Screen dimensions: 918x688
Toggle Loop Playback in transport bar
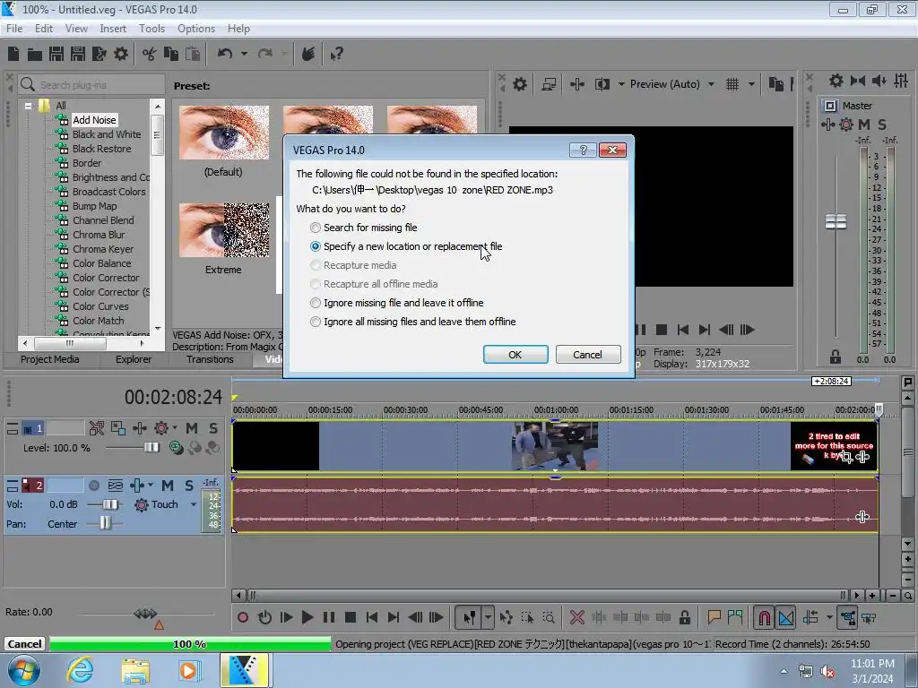point(264,617)
